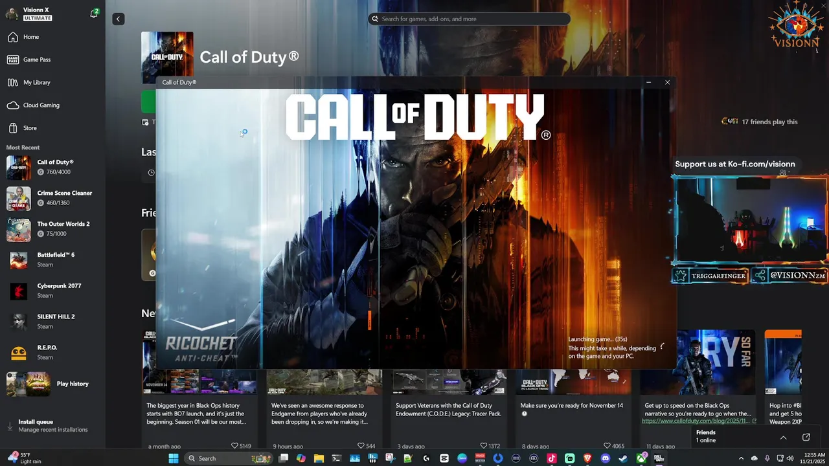Open Logitech G HUB from the taskbar
The image size is (829, 466).
pos(426,458)
